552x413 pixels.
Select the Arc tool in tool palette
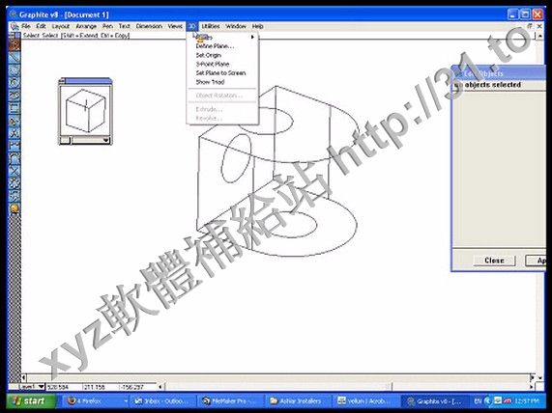pyautogui.click(x=15, y=69)
